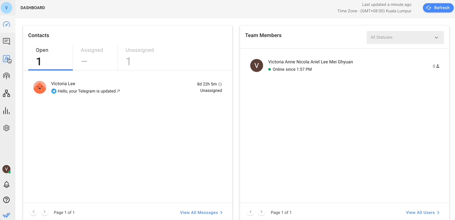Open the Workflows hierarchy icon in sidebar
The image size is (455, 220).
pyautogui.click(x=6, y=93)
